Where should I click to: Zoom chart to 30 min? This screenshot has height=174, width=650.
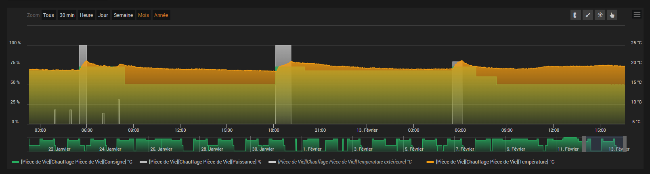(x=67, y=15)
